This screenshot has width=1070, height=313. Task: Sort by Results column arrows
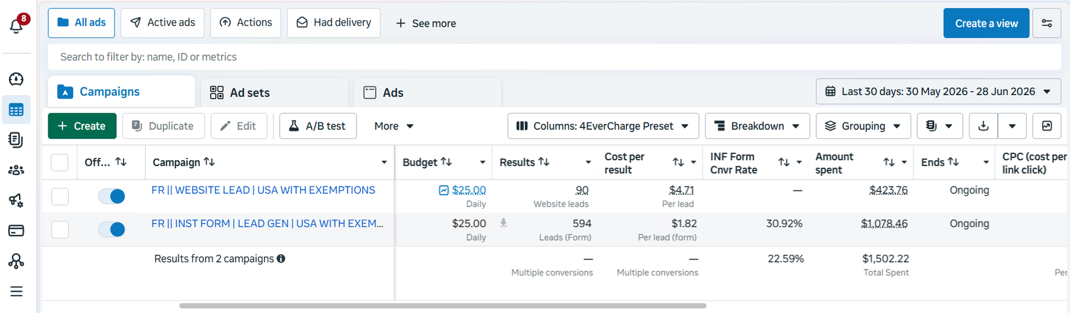tap(544, 162)
